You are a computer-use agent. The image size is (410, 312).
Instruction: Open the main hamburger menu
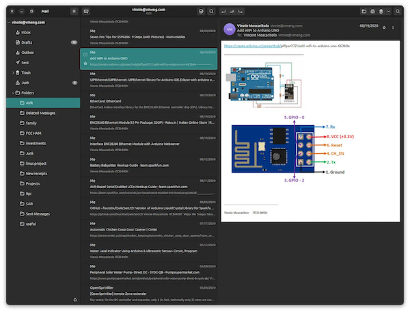[74, 11]
